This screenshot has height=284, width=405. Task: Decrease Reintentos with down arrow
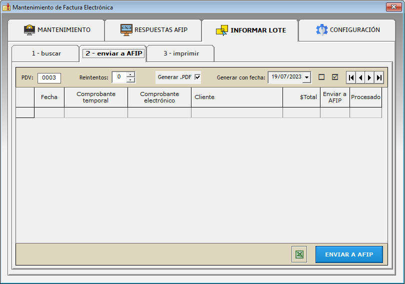click(x=130, y=80)
